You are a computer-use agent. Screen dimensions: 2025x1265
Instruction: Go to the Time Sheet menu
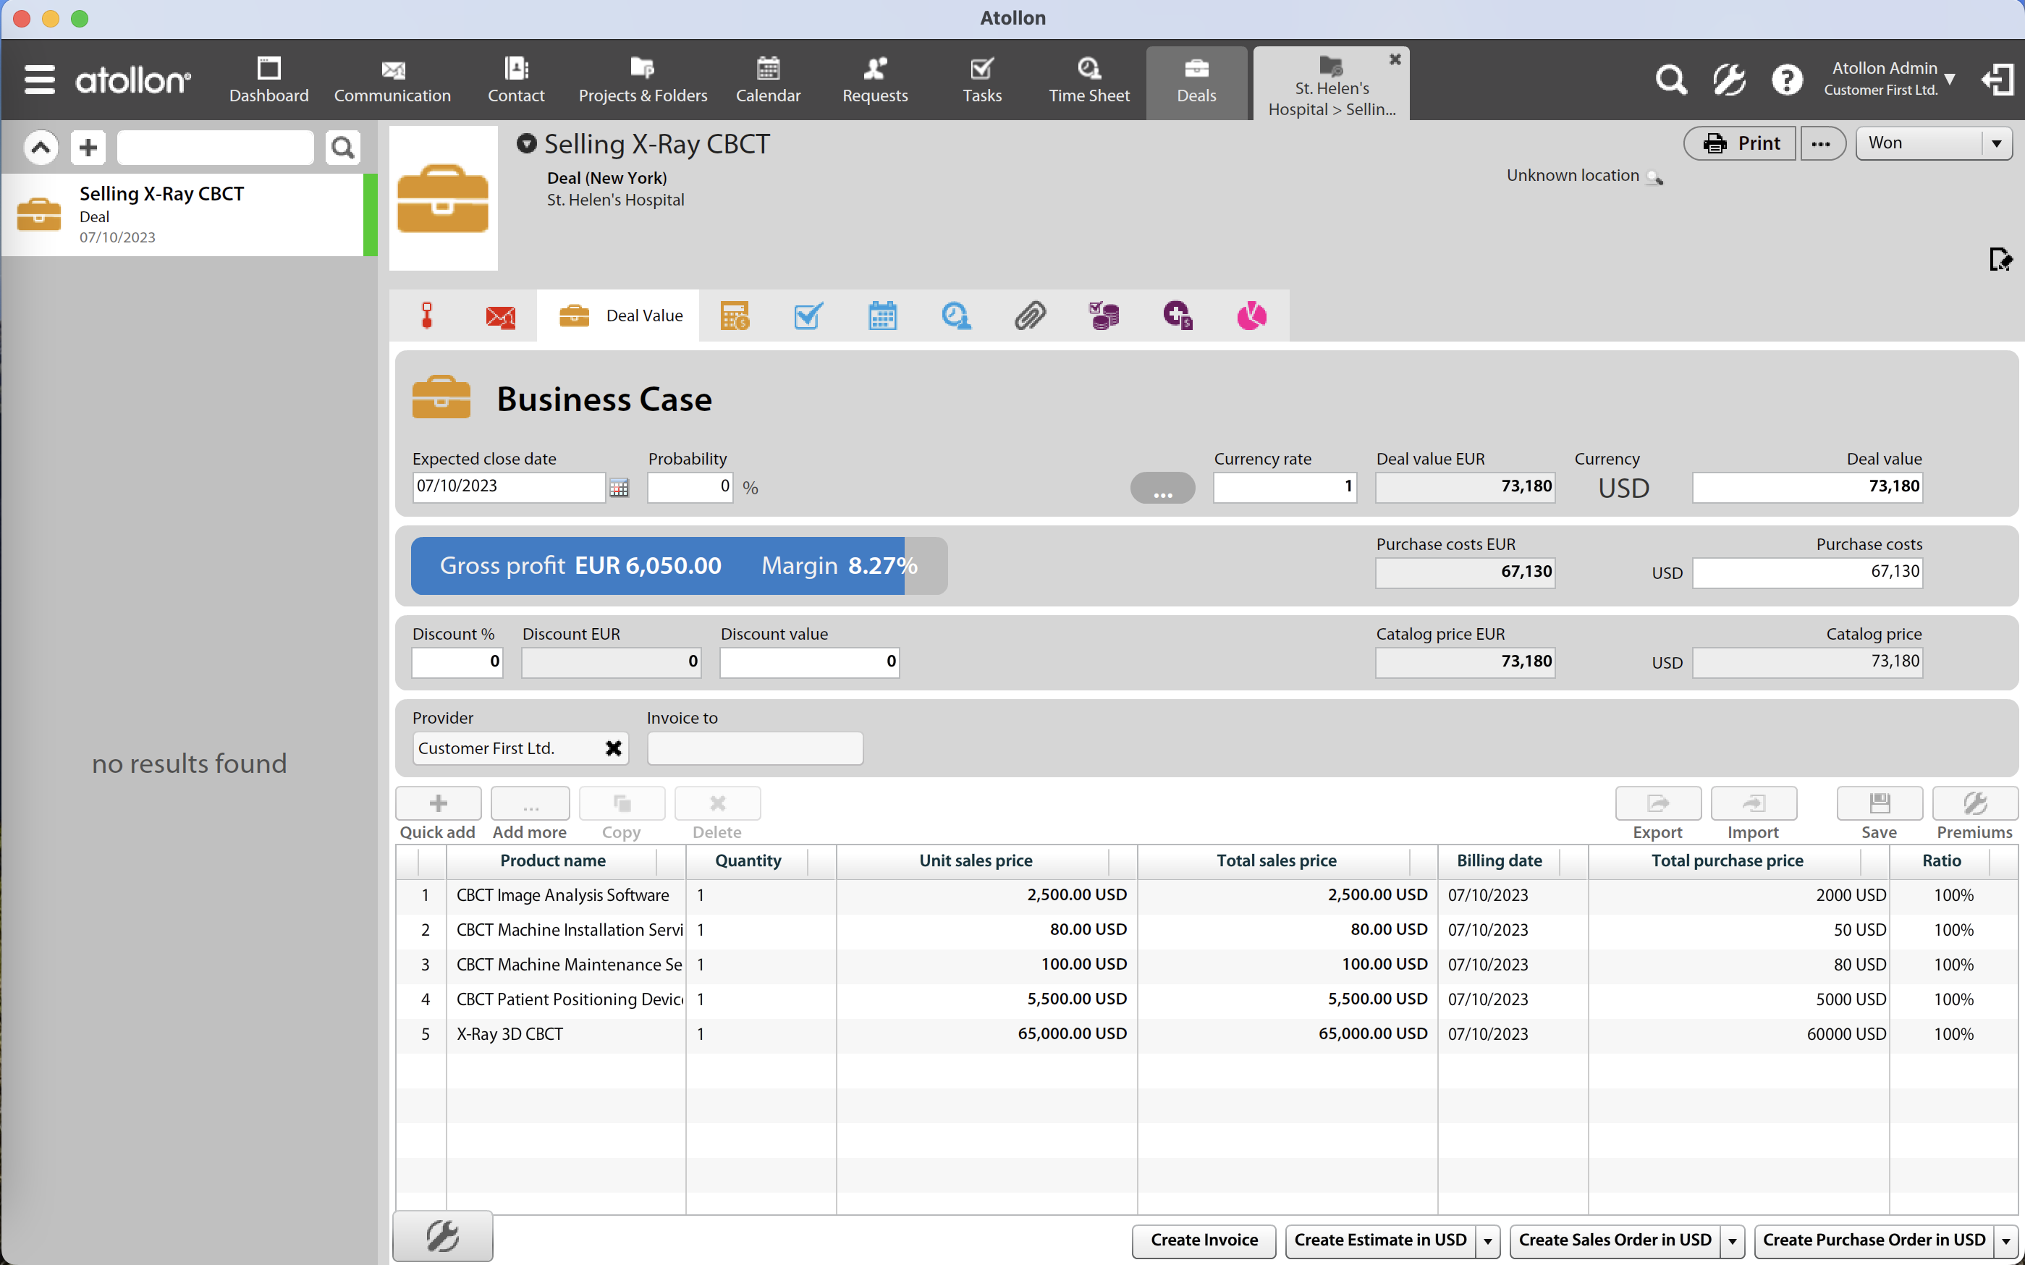tap(1088, 80)
